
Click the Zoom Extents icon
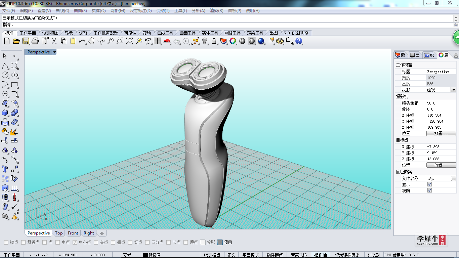point(129,41)
